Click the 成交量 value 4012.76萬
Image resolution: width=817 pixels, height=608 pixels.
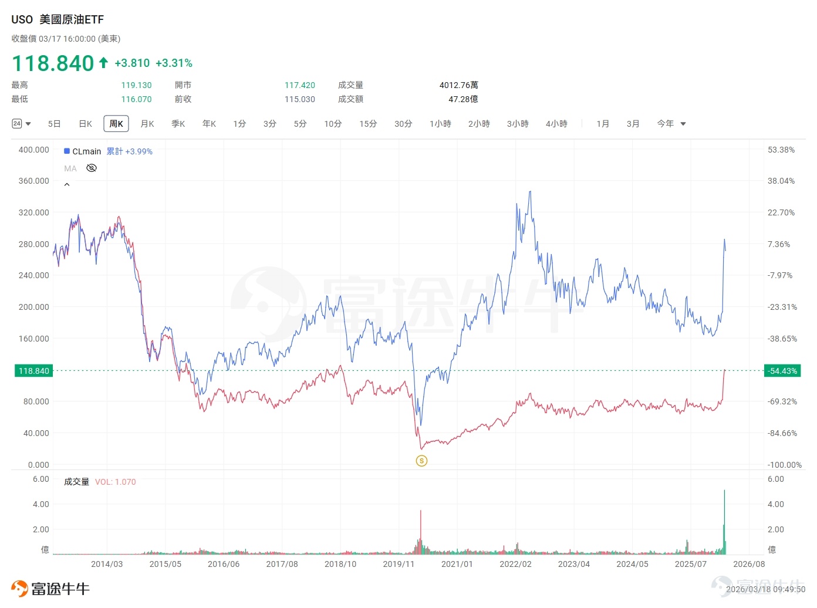(459, 85)
